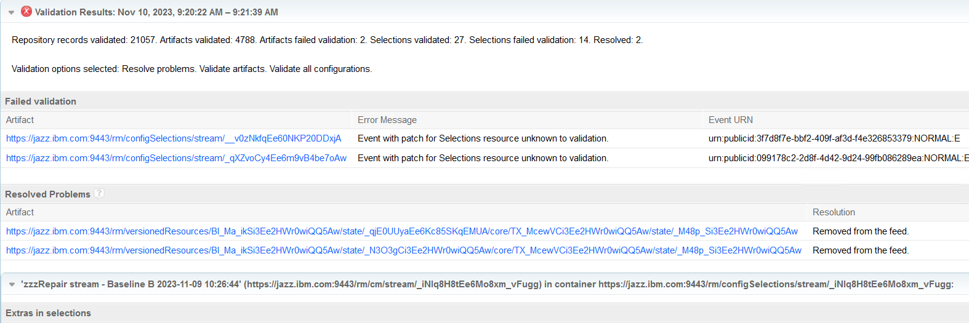This screenshot has height=323, width=969.
Task: Collapse the Validation Results section using its arrow
Action: pos(11,12)
